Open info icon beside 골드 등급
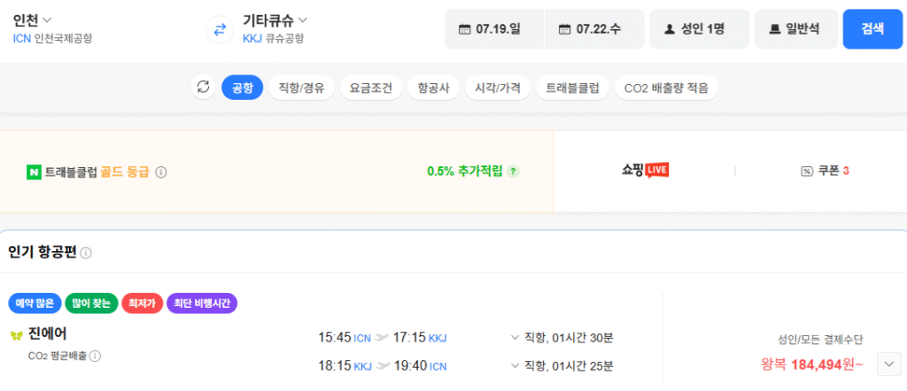 (161, 172)
